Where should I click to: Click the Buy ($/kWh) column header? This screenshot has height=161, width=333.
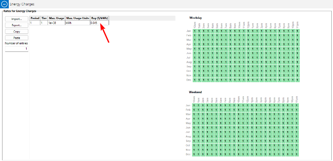click(x=99, y=18)
